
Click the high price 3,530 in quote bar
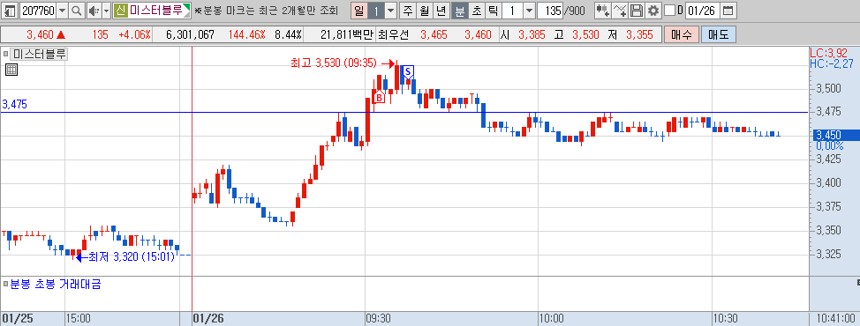(585, 35)
